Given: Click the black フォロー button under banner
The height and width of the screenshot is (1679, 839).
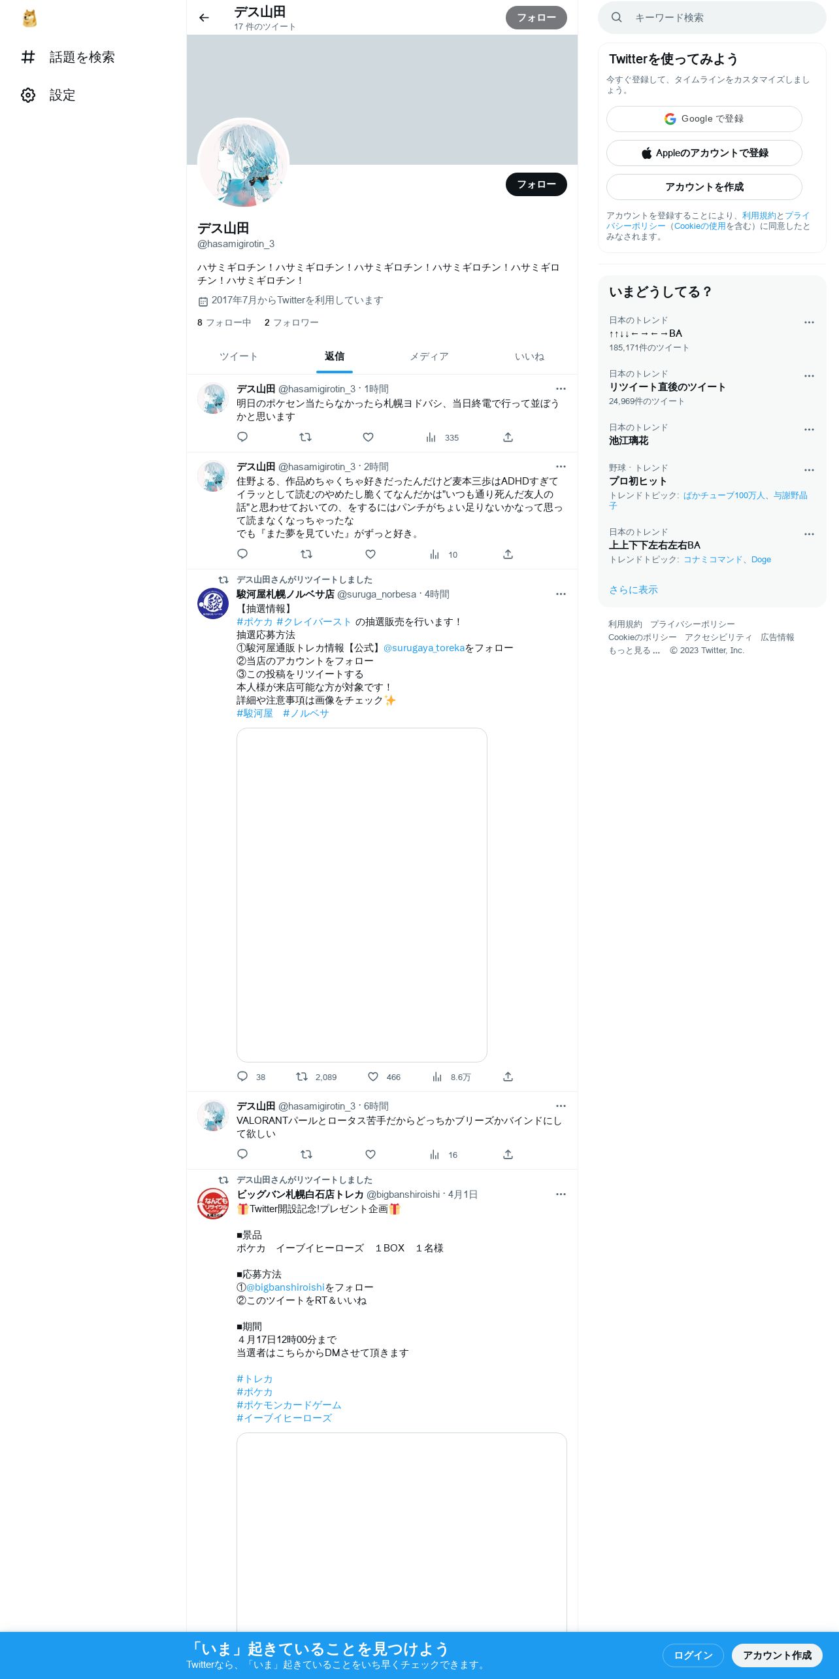Looking at the screenshot, I should [536, 184].
